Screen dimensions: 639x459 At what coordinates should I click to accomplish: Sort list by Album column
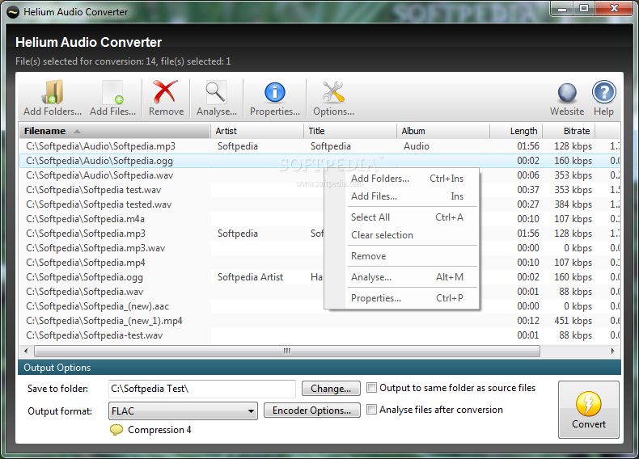click(x=443, y=131)
